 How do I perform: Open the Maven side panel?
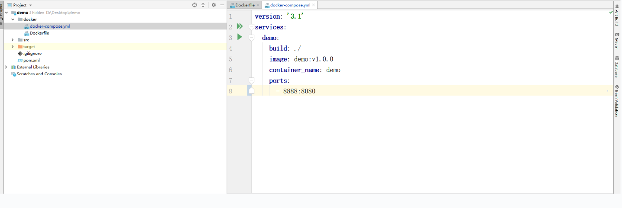pos(616,42)
